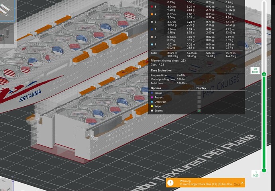This screenshot has width=275, height=191.
Task: Toggle the Retract display checkbox
Action: point(199,97)
